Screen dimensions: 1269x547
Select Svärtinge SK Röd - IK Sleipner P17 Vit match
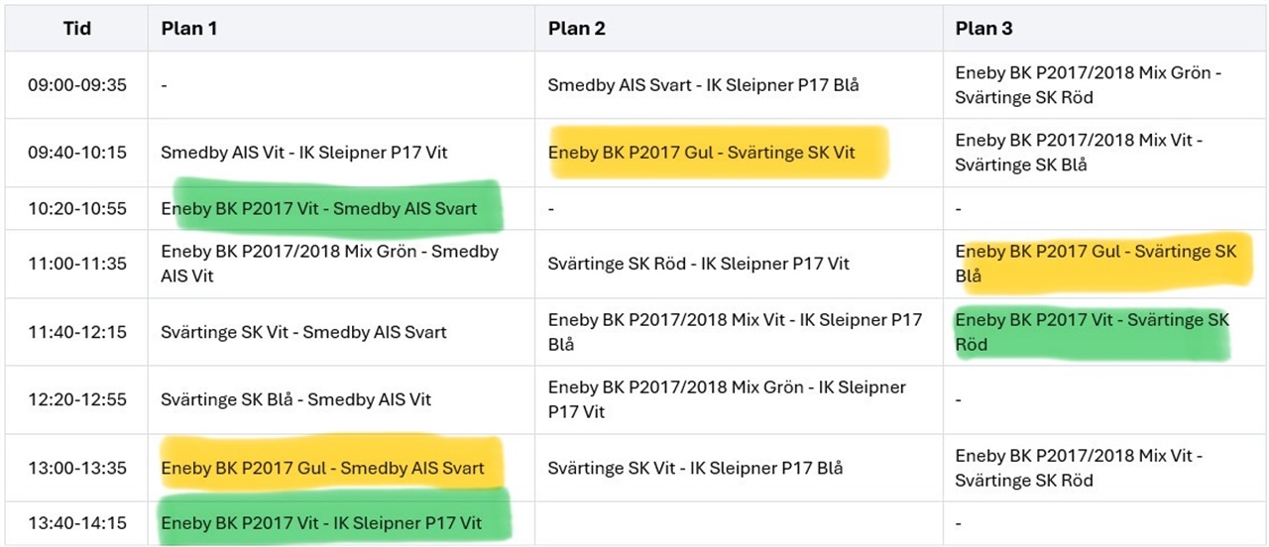(x=699, y=264)
